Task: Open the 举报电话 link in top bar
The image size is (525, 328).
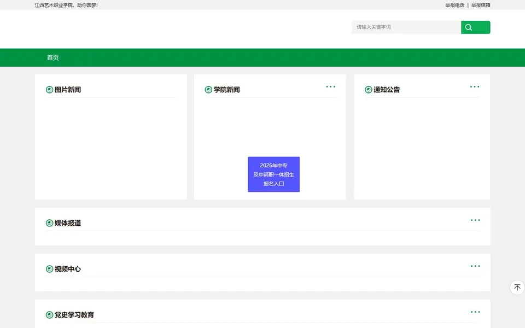Action: coord(454,5)
